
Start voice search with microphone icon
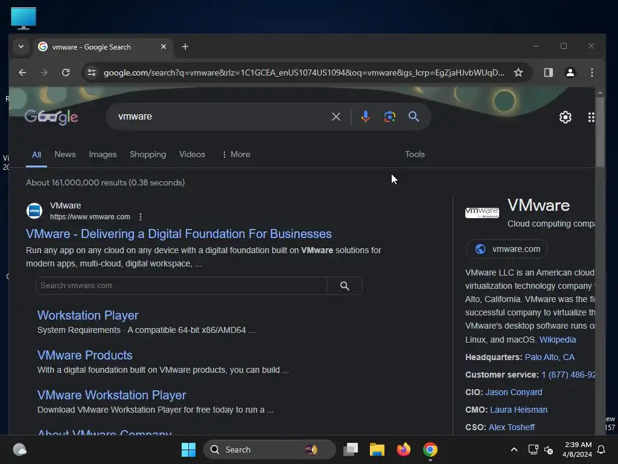[x=365, y=117]
